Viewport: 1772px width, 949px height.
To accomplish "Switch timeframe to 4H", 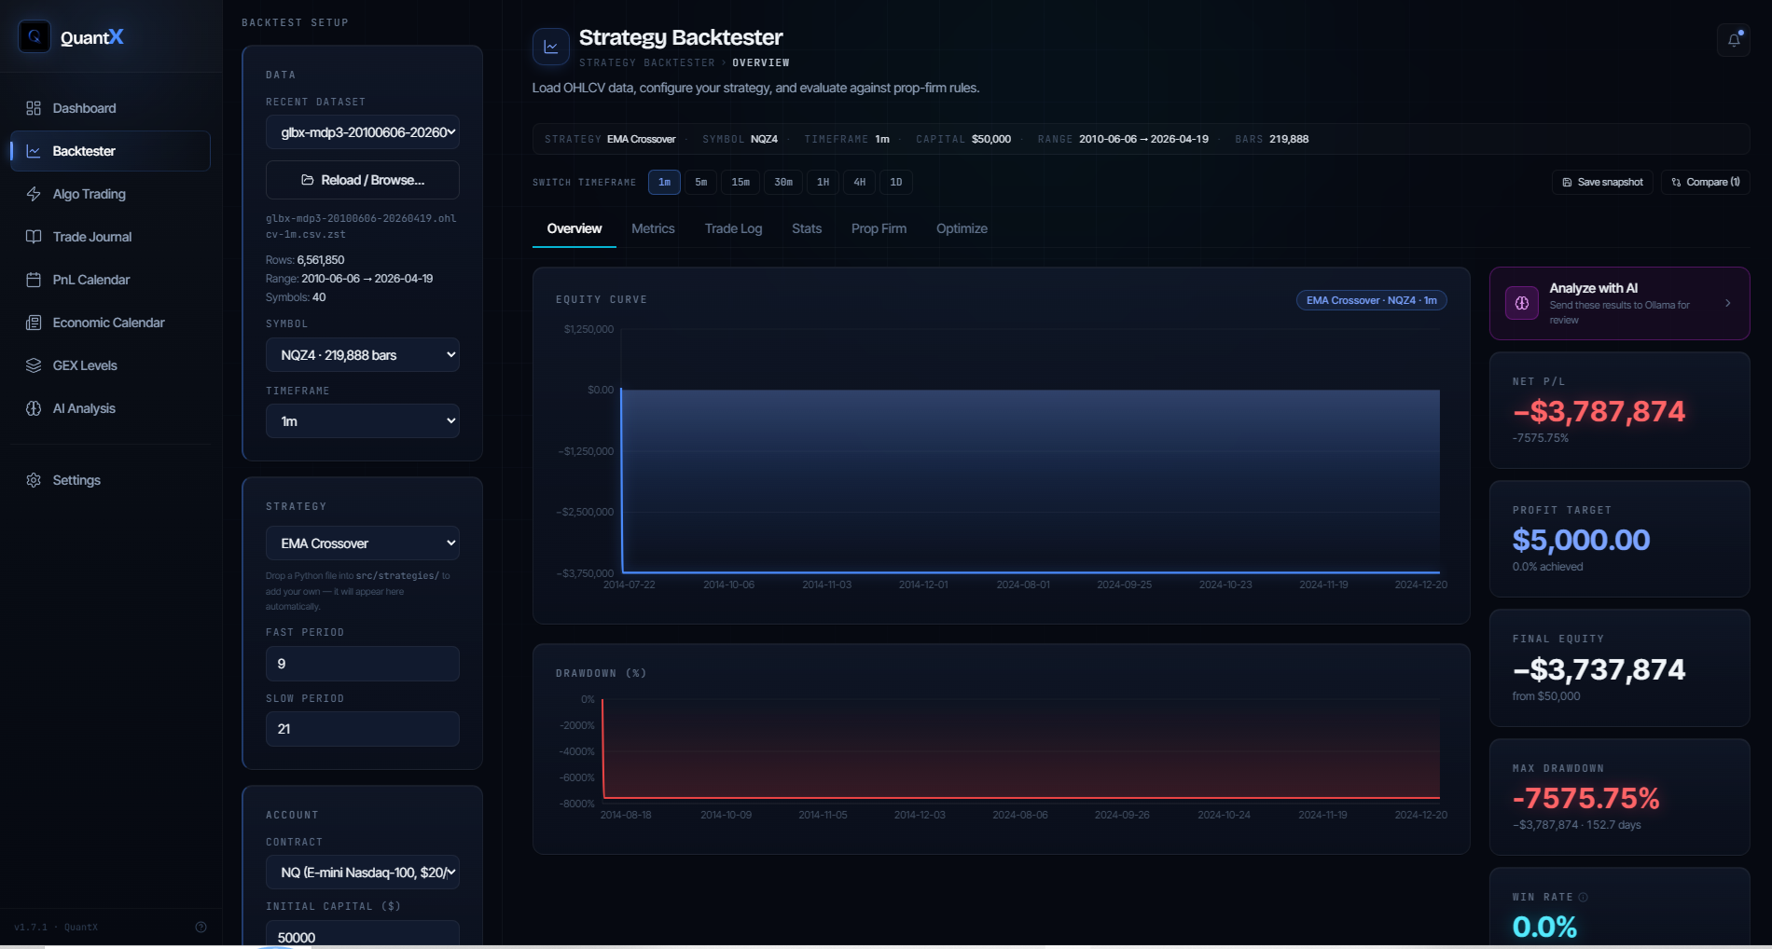I will [860, 183].
